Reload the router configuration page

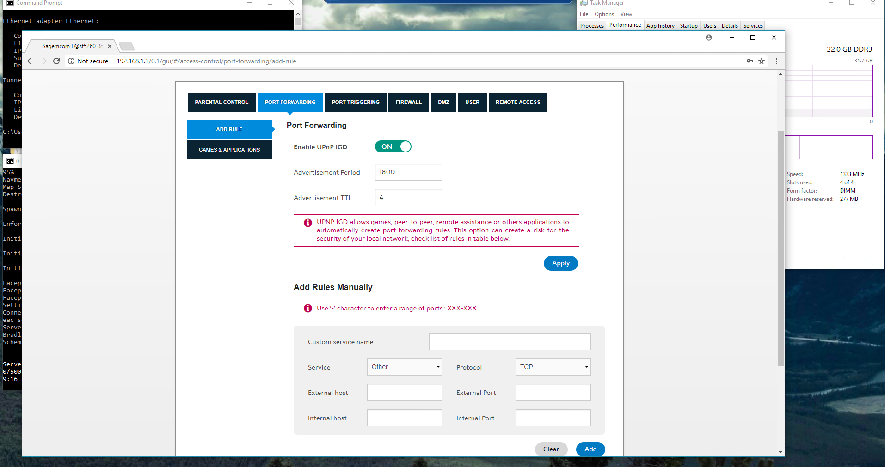56,61
